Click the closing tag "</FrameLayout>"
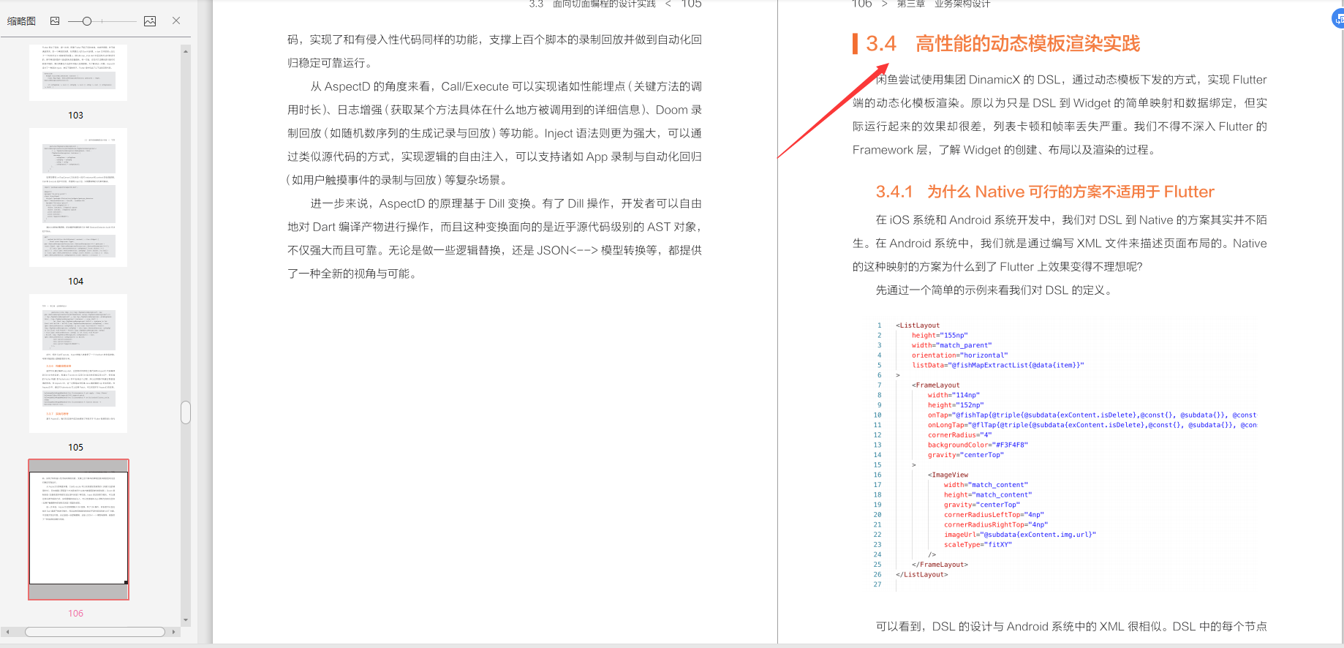The width and height of the screenshot is (1344, 648). tap(940, 565)
